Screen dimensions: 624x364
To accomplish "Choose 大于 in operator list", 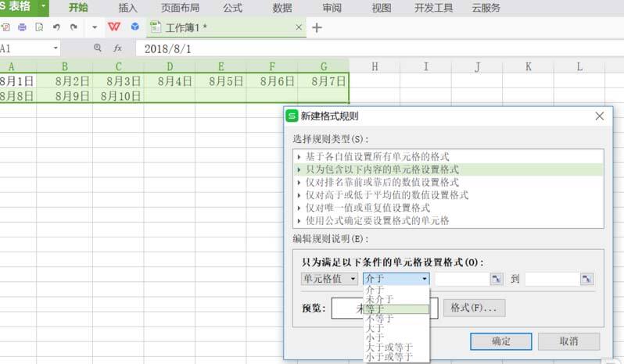I will [396, 328].
